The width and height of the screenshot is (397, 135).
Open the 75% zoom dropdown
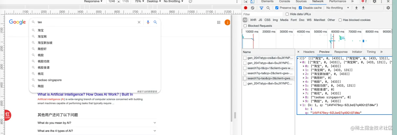tap(139, 1)
